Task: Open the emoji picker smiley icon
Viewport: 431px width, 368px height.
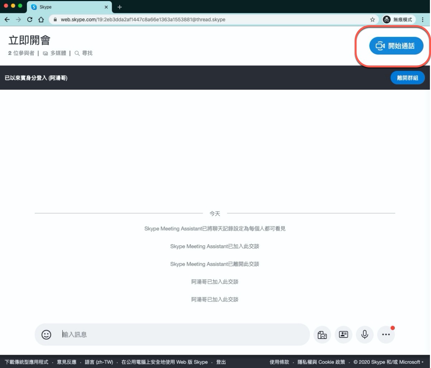Action: pos(46,335)
